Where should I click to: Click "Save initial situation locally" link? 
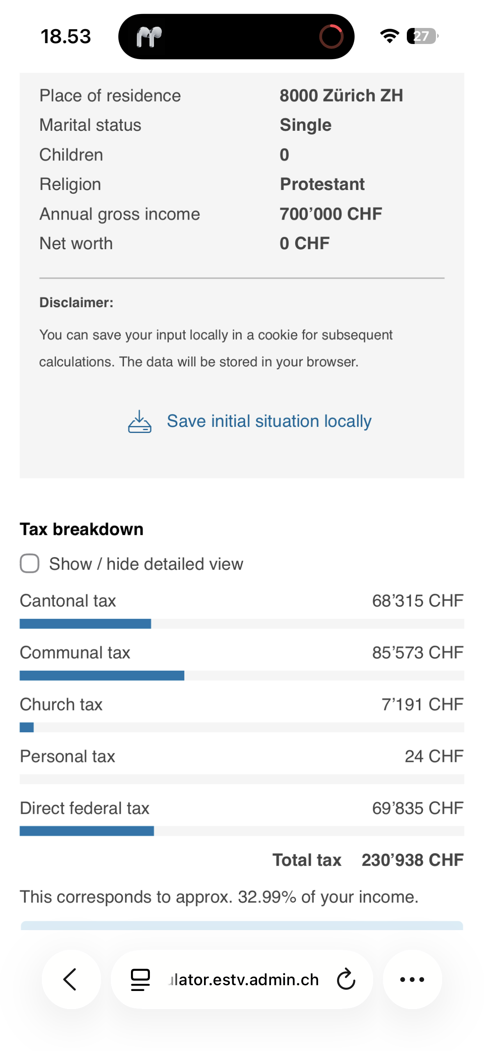(269, 421)
